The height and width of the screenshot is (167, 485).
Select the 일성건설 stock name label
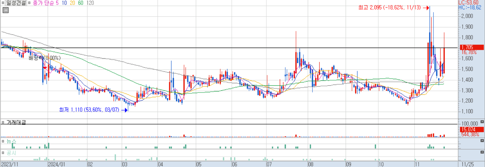tap(16, 3)
